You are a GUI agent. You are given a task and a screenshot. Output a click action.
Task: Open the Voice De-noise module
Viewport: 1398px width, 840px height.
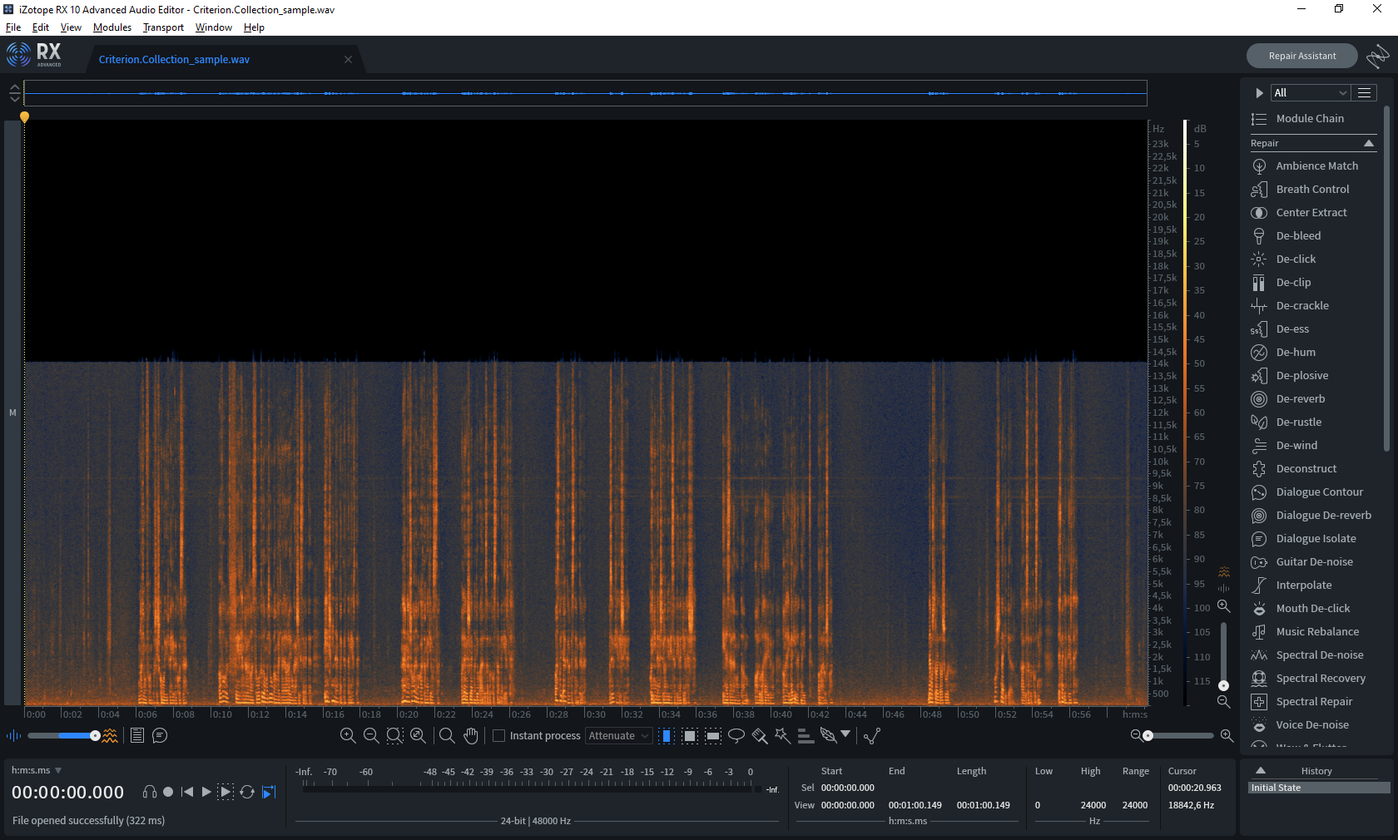click(x=1312, y=724)
